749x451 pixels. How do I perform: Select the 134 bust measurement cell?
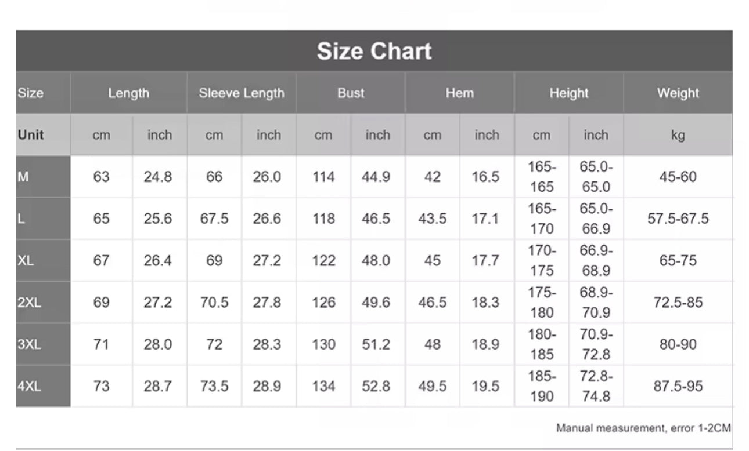coord(323,385)
